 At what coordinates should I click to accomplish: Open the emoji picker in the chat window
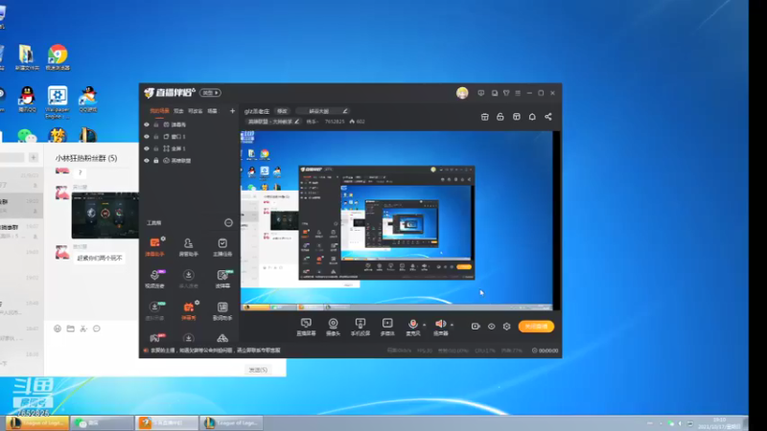coord(58,329)
